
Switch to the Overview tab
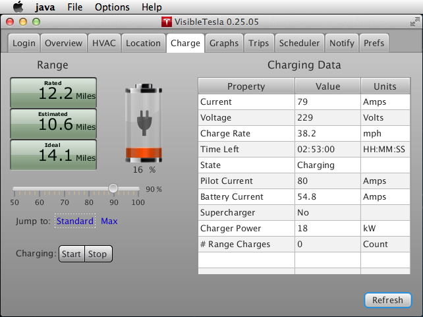click(x=63, y=43)
